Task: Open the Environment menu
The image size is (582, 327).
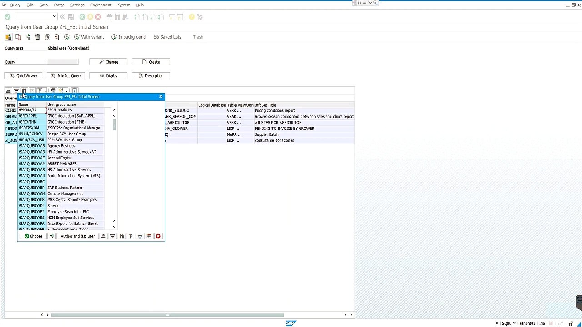Action: (x=101, y=5)
